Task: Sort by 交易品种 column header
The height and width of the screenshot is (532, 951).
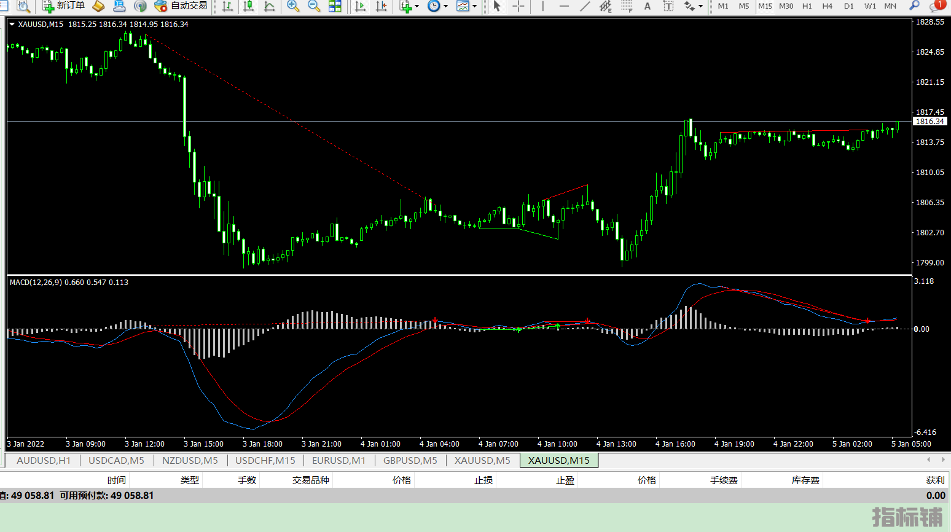Action: 311,480
